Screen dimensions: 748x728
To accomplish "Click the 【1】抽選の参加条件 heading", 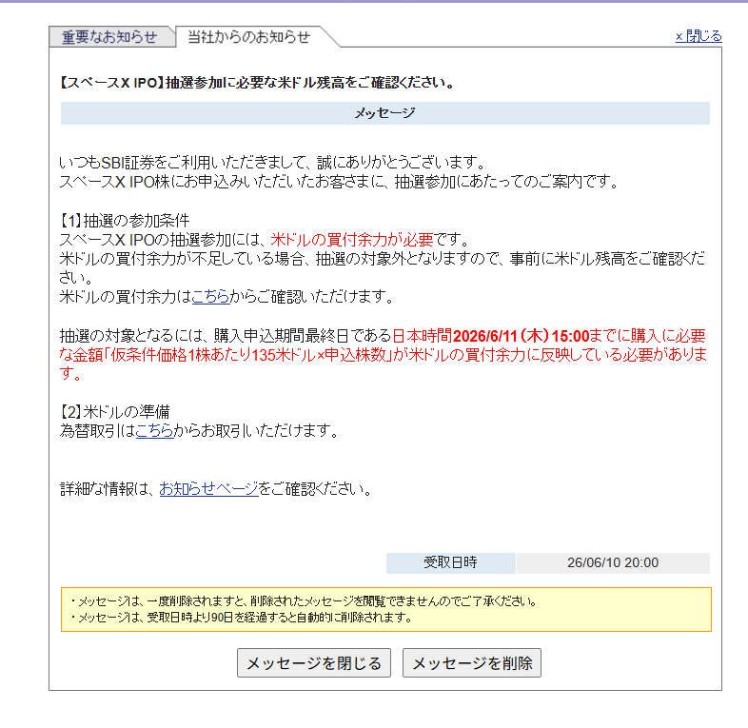I will coord(125,220).
